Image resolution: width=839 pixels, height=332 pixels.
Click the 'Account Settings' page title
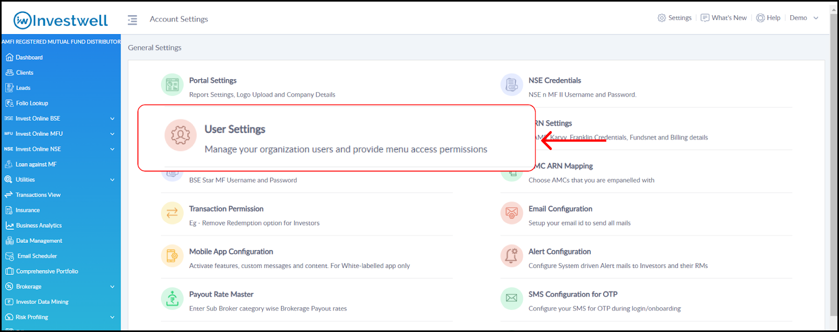(179, 19)
